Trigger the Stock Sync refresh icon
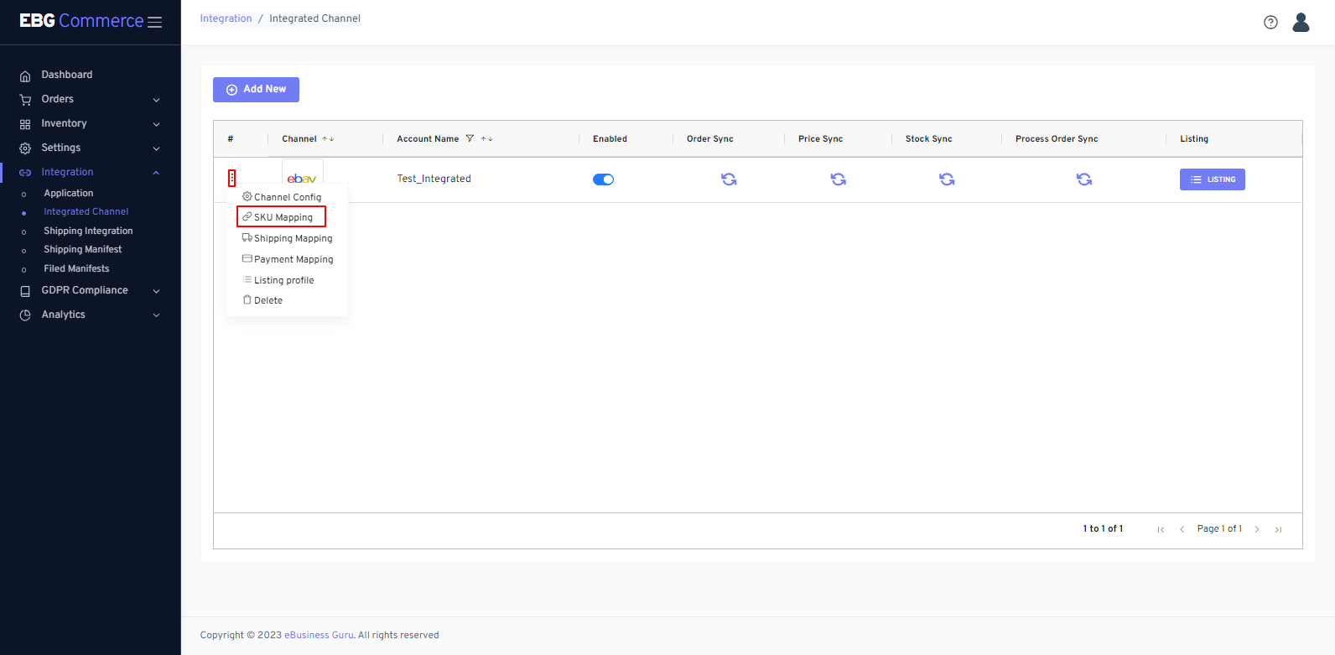 (947, 179)
